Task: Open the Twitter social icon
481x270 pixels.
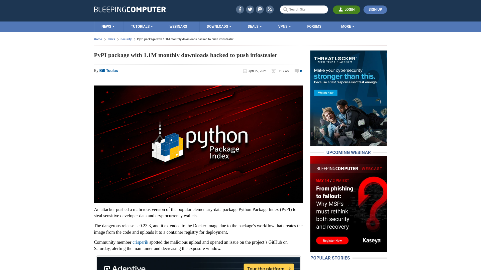Action: (250, 9)
